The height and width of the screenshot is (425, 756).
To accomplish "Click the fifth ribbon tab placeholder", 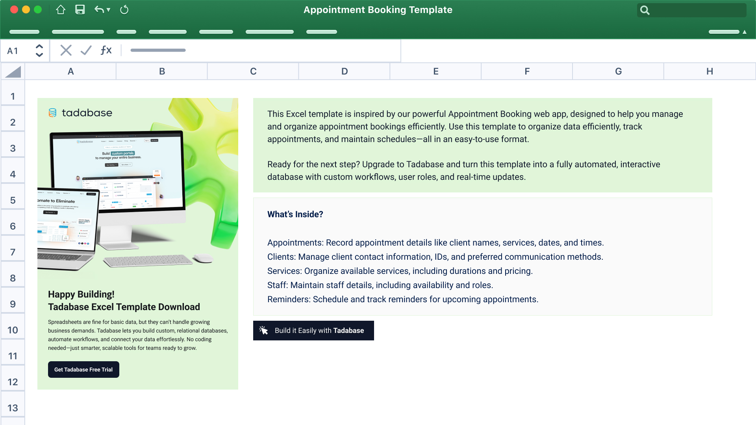I will pyautogui.click(x=216, y=32).
